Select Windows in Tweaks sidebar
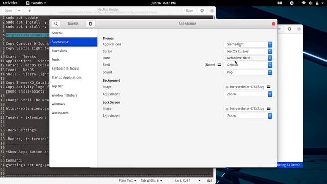This screenshot has height=184, width=327. click(73, 104)
